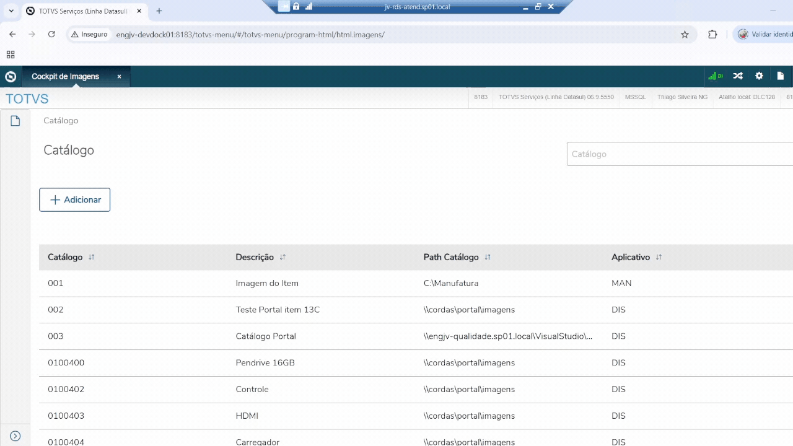Select the TOTVS Serviços browser tab
Image resolution: width=793 pixels, height=446 pixels.
[x=84, y=11]
